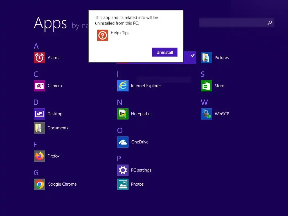
Task: Select the letter W group header
Action: click(204, 102)
